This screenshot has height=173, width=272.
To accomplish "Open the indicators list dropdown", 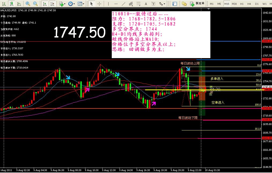I will click(x=62, y=4).
